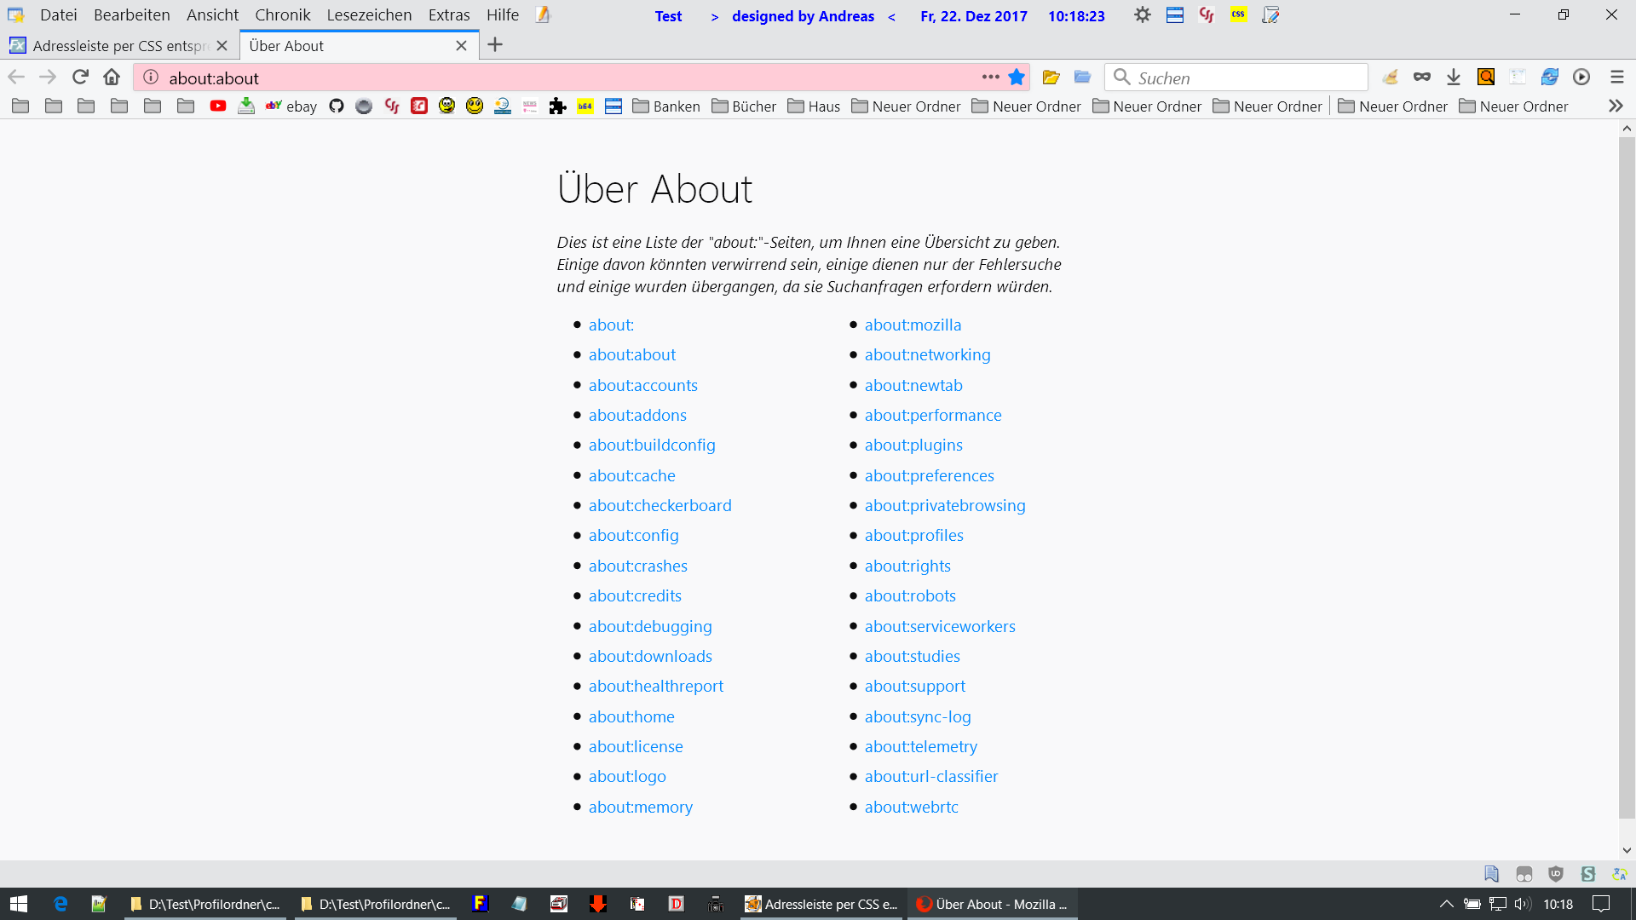Go to the Home page
This screenshot has width=1636, height=920.
pos(112,78)
